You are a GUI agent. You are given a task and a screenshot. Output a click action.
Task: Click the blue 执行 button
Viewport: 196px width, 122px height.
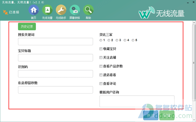tap(151, 115)
